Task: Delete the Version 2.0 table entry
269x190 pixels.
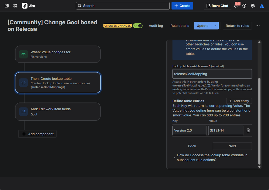Action: pyautogui.click(x=248, y=130)
